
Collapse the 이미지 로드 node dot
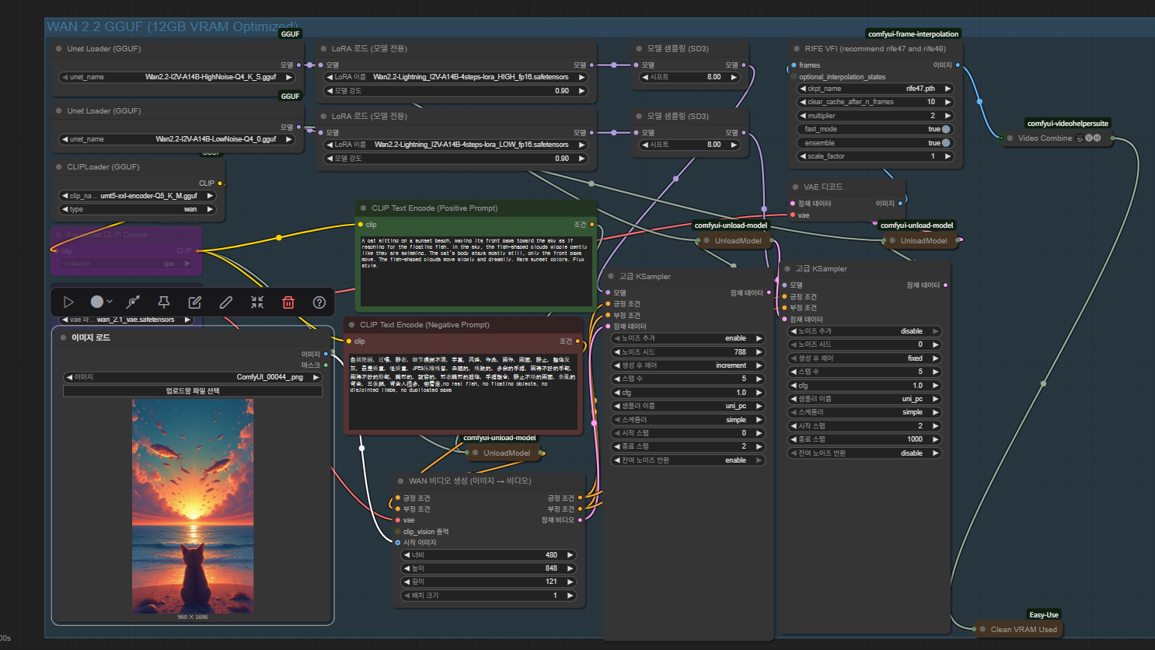point(63,337)
